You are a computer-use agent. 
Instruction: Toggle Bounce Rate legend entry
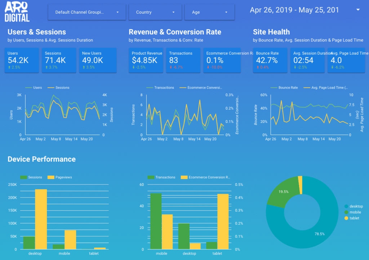[284, 88]
